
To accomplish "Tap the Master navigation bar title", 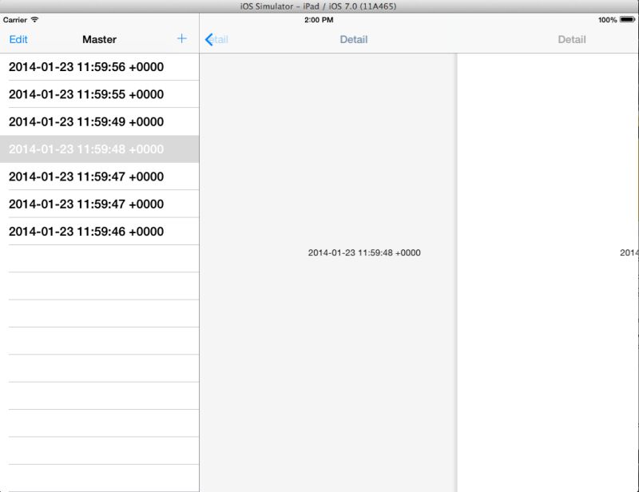I will (x=99, y=39).
